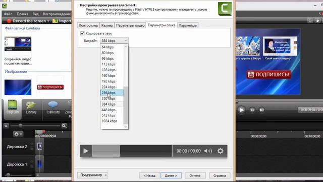Select 1024 kbps from the bitrate list
This screenshot has height=182, width=323.
coord(112,121)
